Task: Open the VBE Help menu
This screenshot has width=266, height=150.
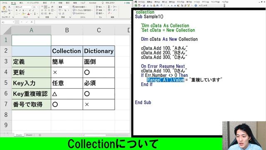Action: (x=225, y=2)
